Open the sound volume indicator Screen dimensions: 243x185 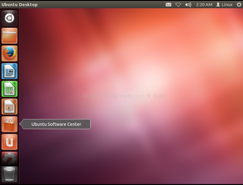(188, 5)
